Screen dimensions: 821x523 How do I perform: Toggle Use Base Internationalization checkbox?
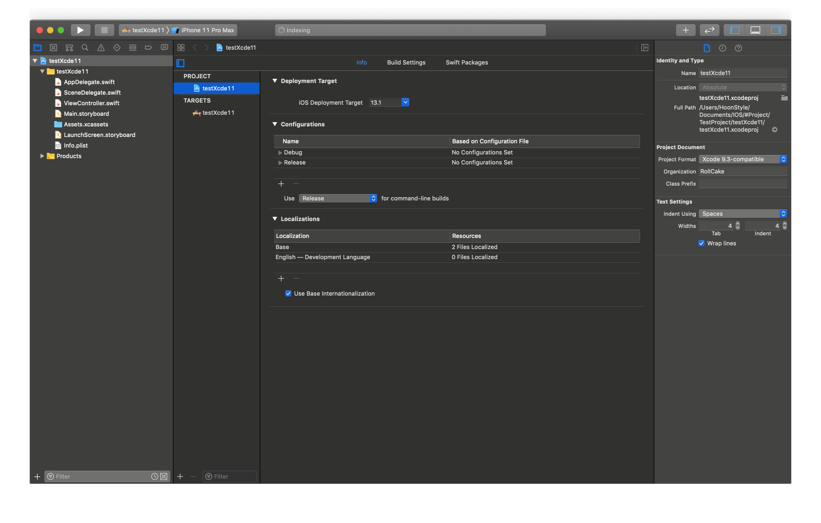[x=288, y=293]
